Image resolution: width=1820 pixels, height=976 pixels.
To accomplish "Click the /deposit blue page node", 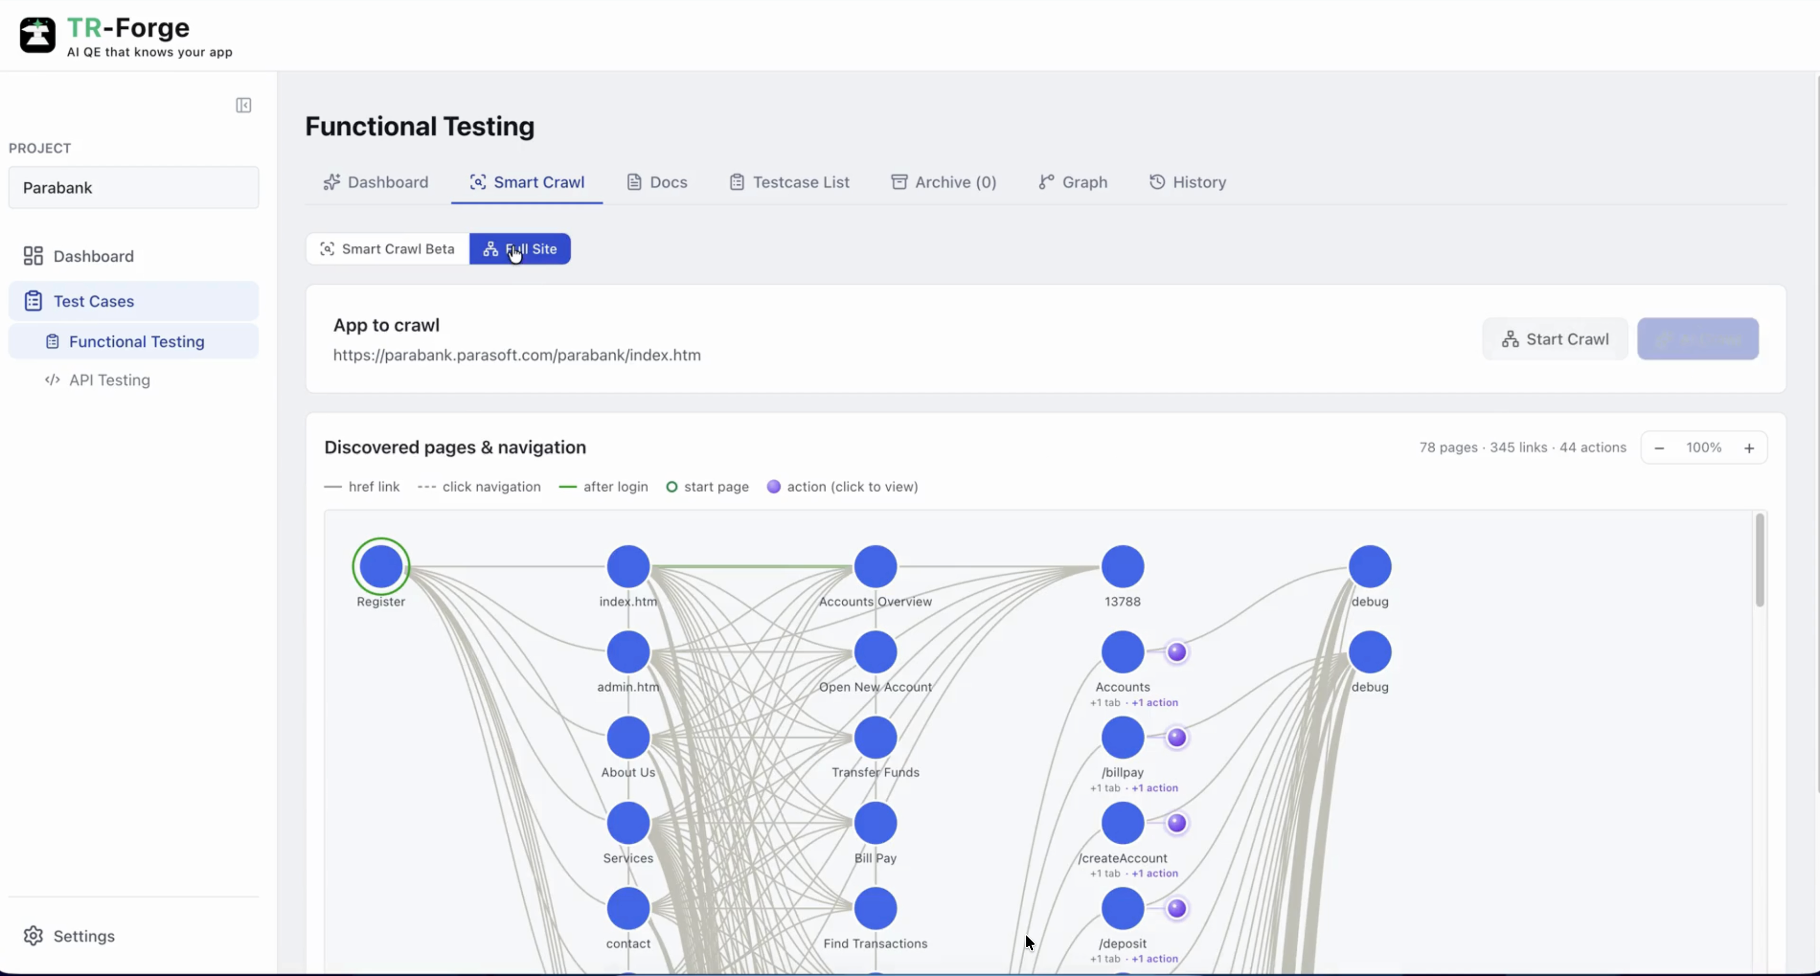I will [x=1123, y=908].
